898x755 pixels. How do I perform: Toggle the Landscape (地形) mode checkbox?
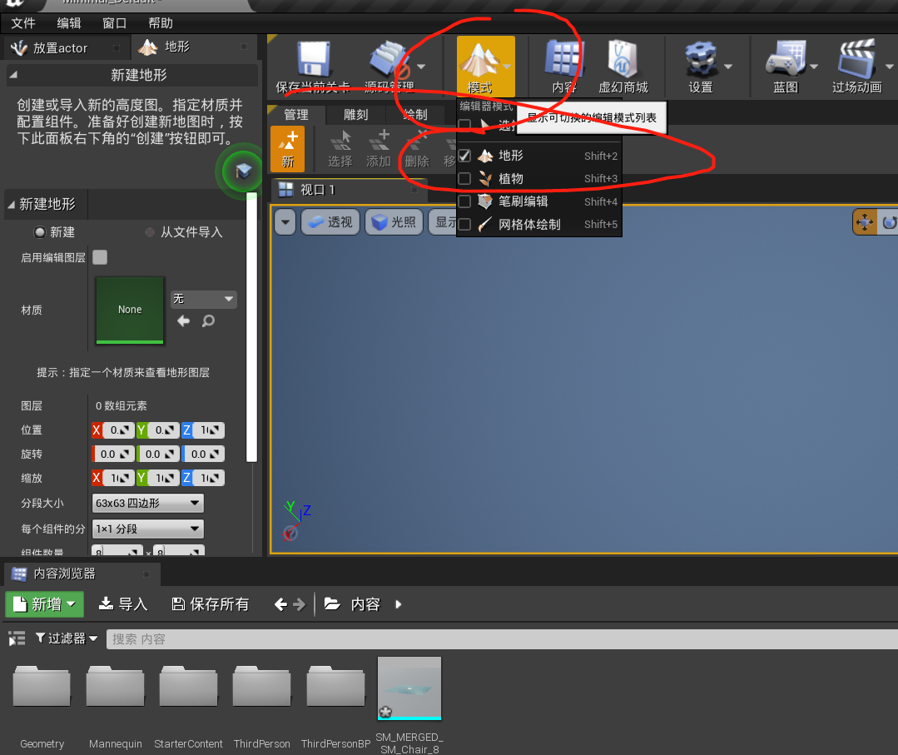click(x=464, y=156)
